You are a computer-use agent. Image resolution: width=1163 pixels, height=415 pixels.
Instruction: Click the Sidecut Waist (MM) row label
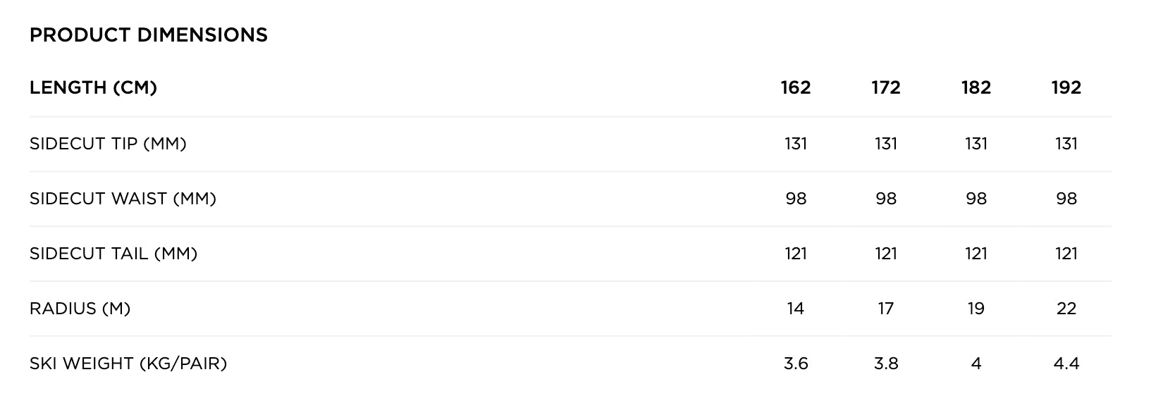(123, 199)
